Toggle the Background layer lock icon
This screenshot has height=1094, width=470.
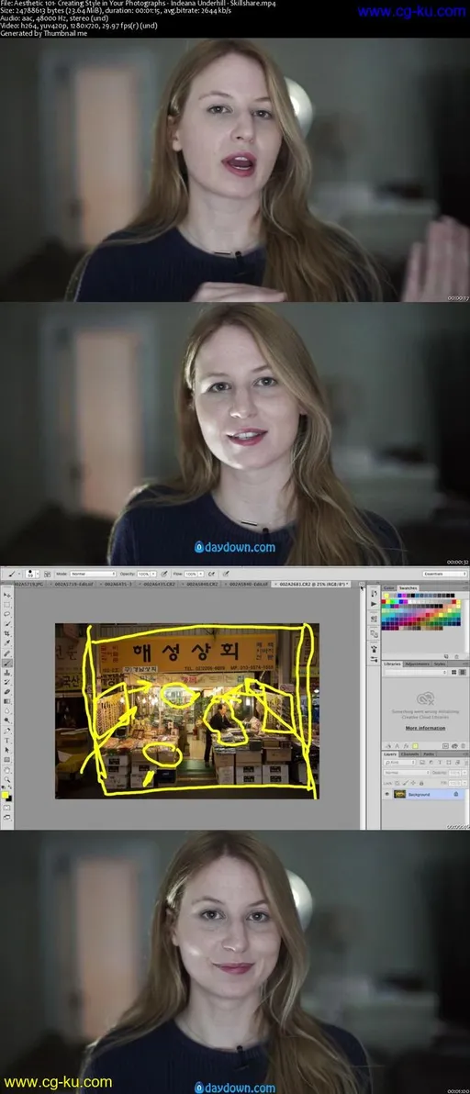(x=456, y=794)
